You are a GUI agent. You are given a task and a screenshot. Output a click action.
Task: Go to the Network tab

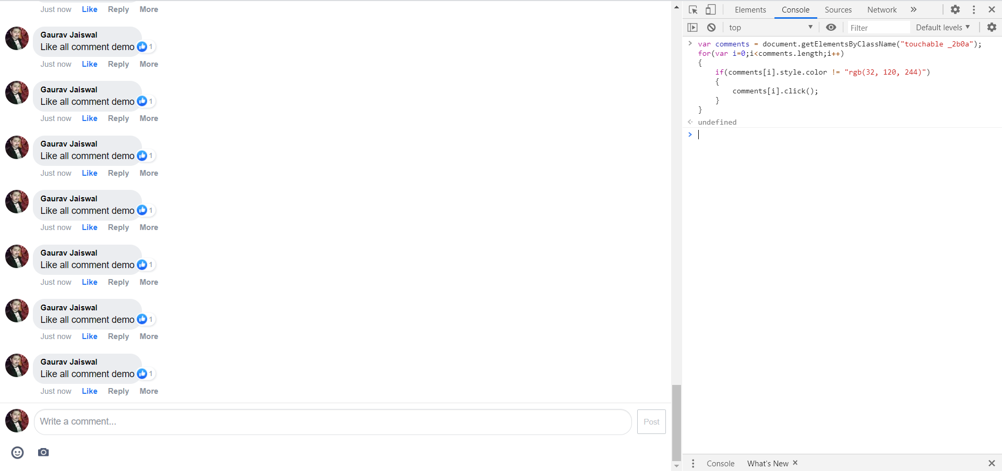(x=882, y=10)
